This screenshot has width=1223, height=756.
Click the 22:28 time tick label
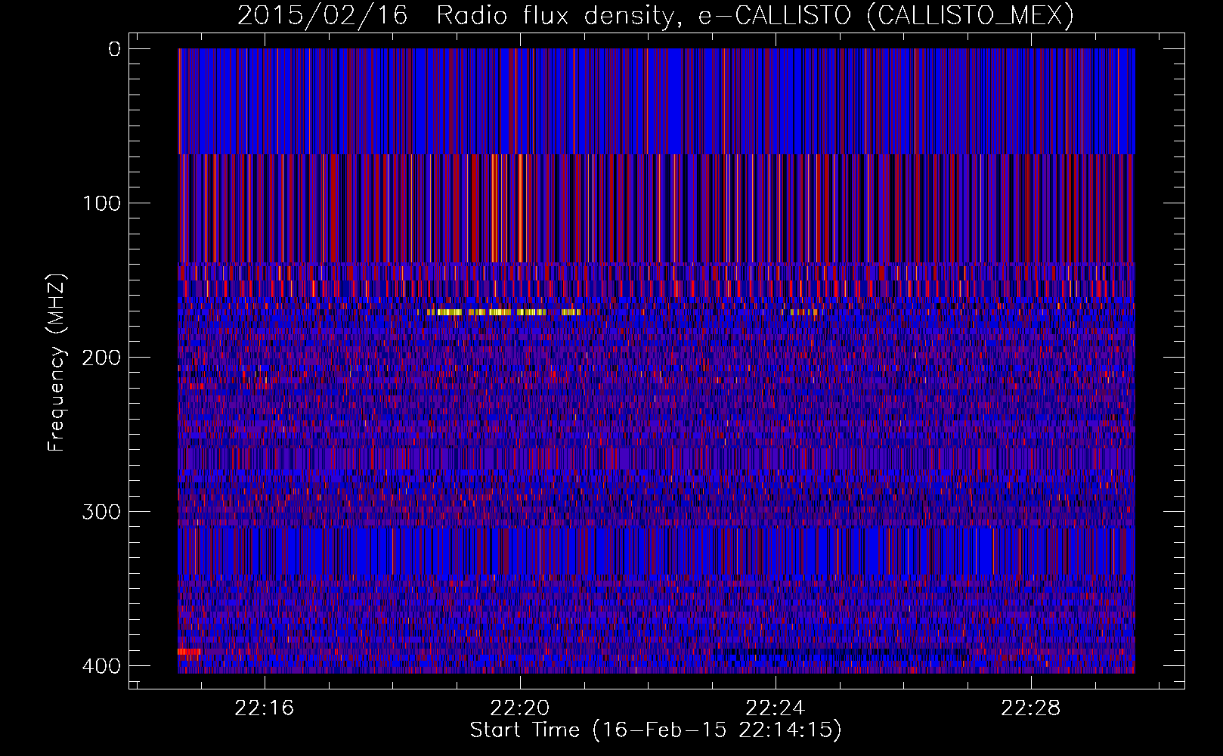pos(1031,708)
